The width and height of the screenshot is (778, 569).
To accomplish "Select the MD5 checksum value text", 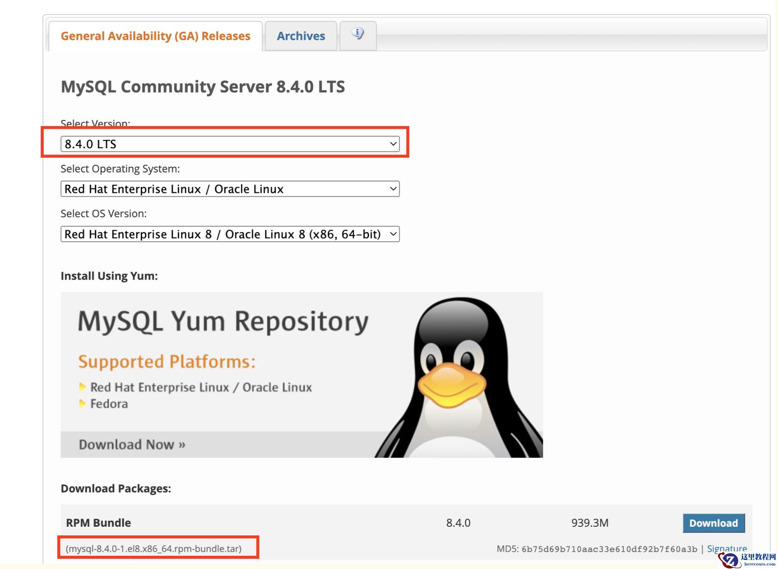I will coord(609,549).
